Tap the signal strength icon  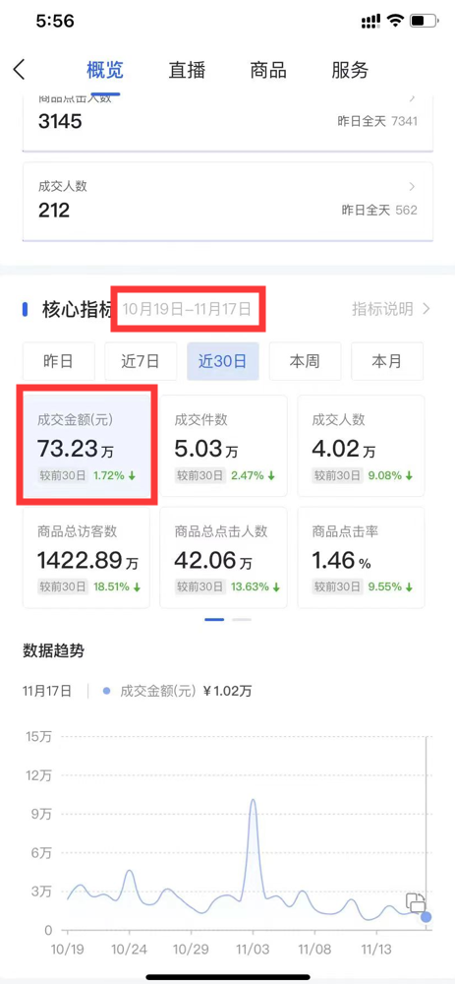tap(370, 22)
